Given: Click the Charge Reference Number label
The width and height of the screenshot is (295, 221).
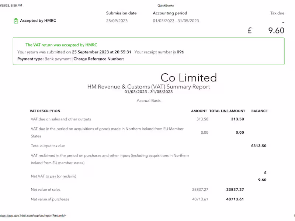Looking at the screenshot, I should click(x=98, y=59).
